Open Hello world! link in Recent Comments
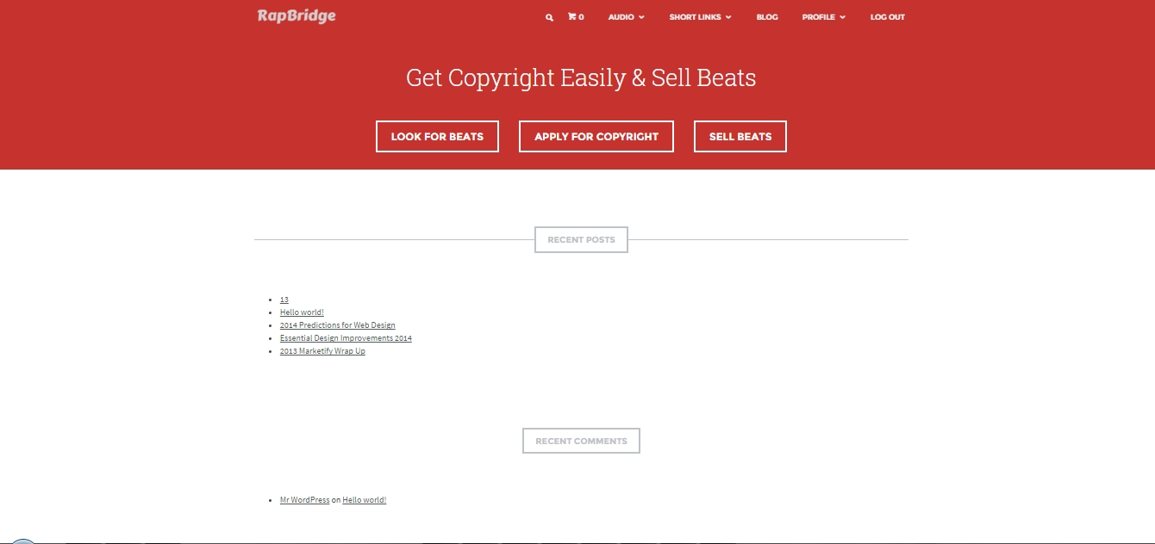 364,500
